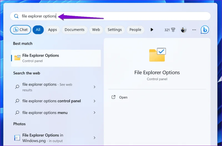Switch to the Documents filter tab
The height and width of the screenshot is (146, 222).
[74, 30]
